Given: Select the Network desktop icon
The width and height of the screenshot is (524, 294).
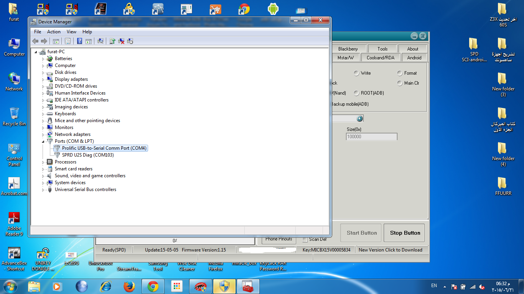Looking at the screenshot, I should pyautogui.click(x=14, y=82).
